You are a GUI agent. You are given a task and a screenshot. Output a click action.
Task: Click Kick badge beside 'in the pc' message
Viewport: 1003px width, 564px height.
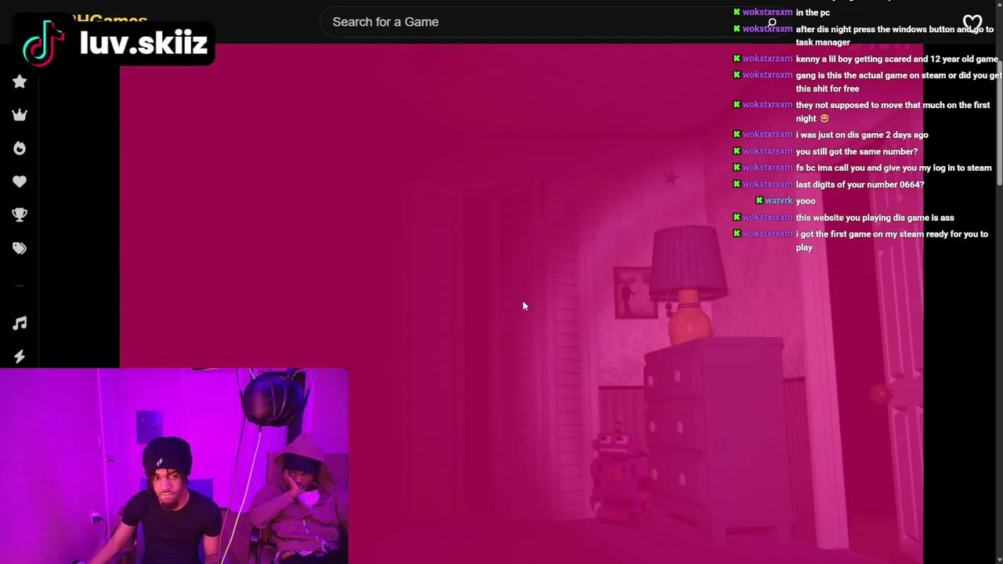(x=737, y=13)
